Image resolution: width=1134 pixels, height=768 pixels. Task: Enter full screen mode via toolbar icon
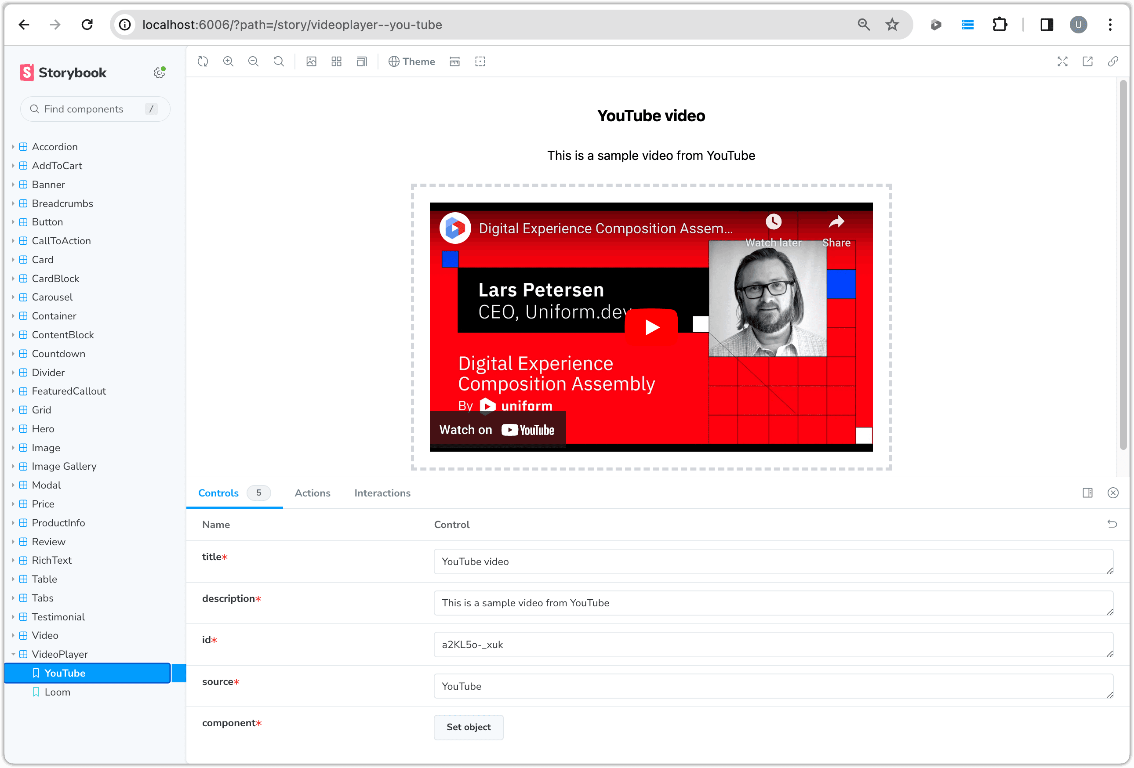click(1062, 62)
